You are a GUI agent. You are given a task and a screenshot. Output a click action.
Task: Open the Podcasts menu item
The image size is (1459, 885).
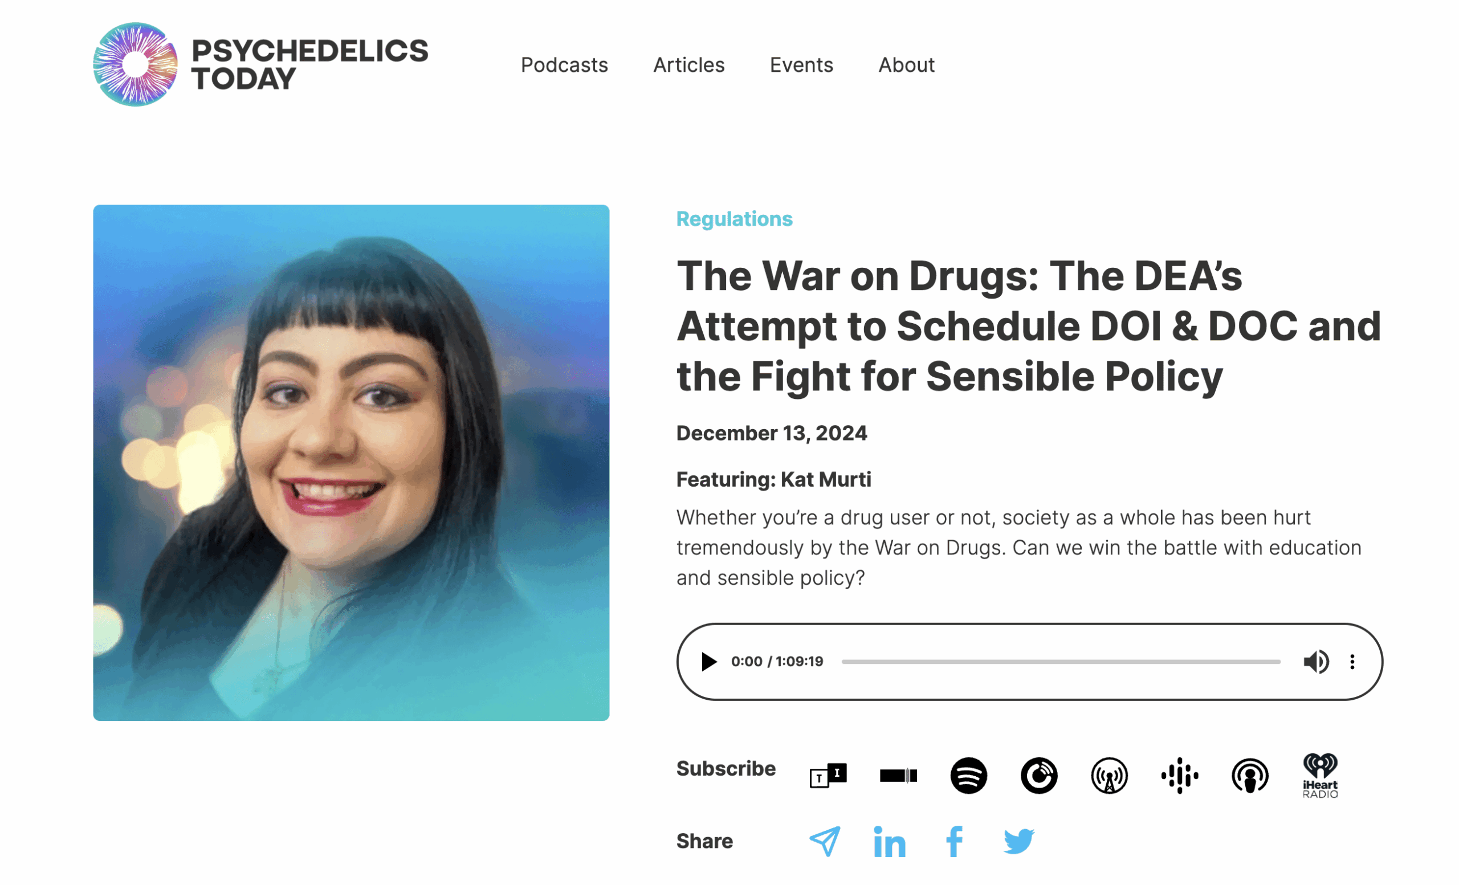(564, 65)
